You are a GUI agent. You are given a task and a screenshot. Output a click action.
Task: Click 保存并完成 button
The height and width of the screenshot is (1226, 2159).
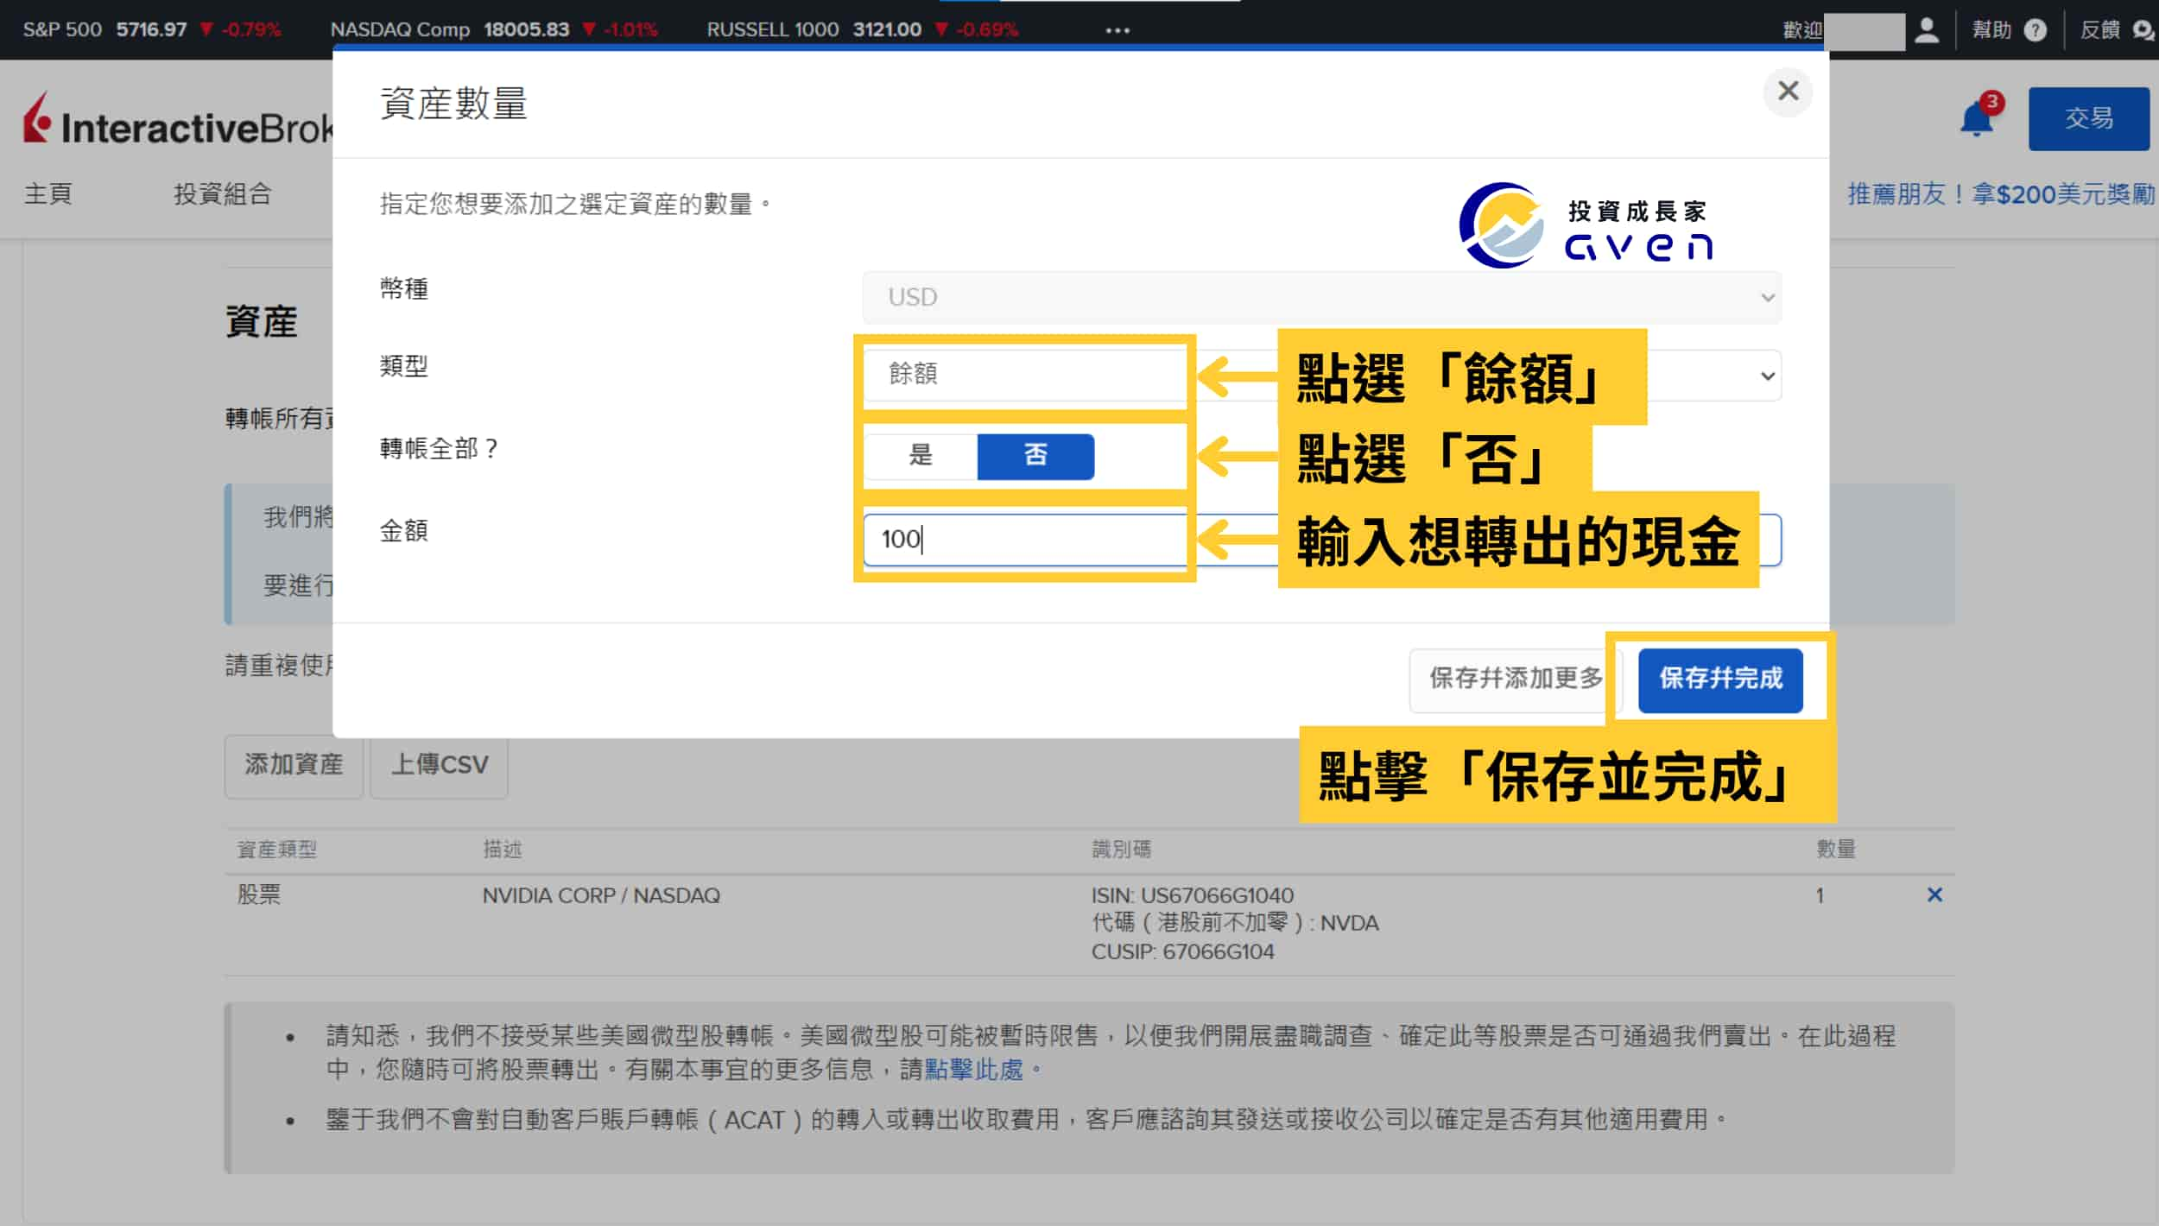[1720, 679]
